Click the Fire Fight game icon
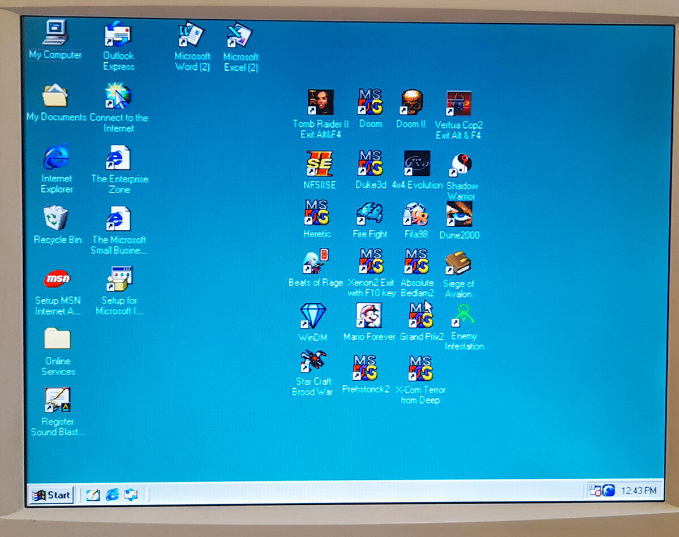This screenshot has width=679, height=537. point(369,214)
